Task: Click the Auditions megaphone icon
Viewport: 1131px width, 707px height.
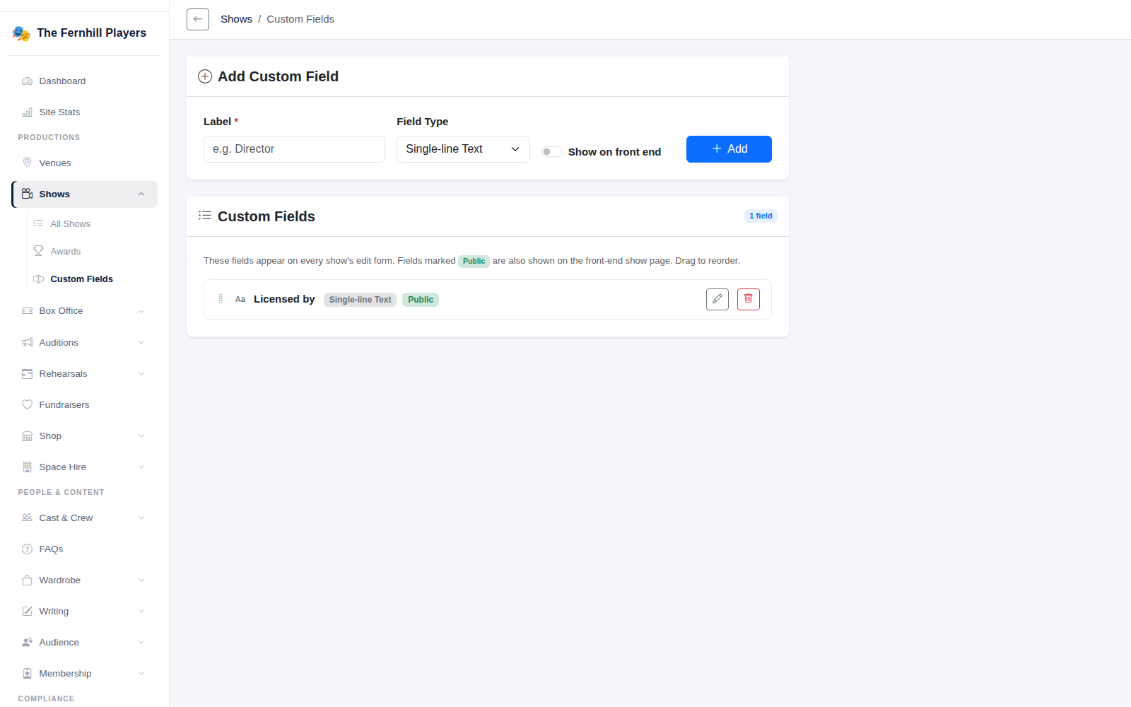Action: 27,342
